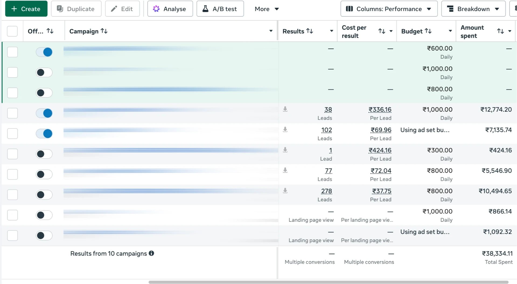Click the horizontal scrollbar at the bottom

click(x=328, y=282)
